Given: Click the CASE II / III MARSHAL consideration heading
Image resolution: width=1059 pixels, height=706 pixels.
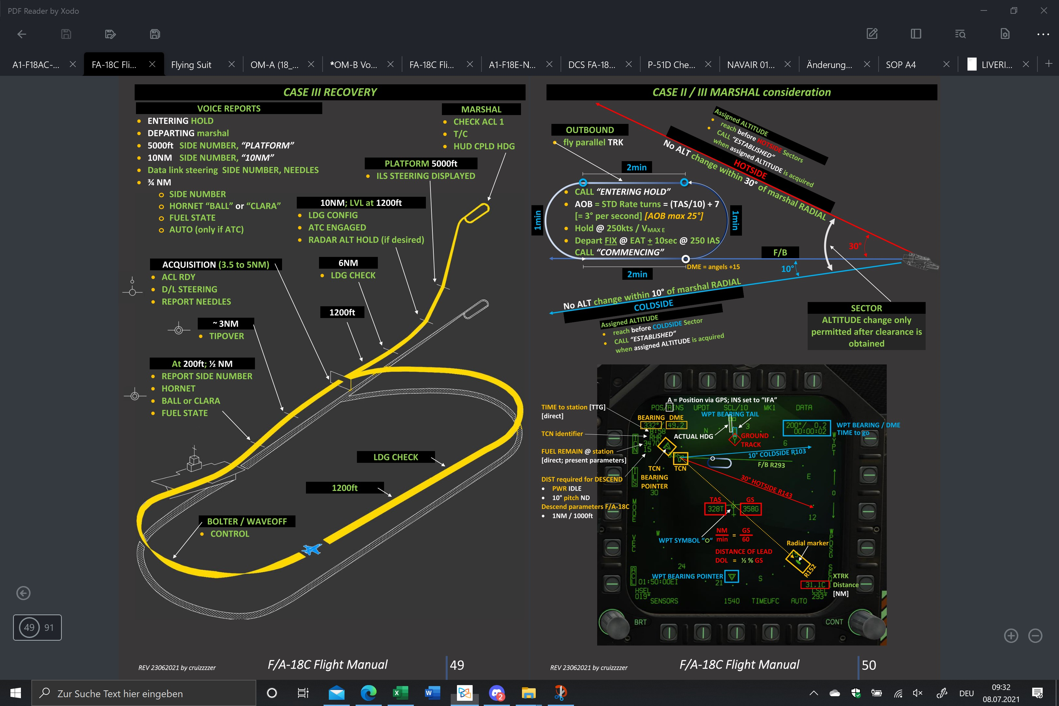Looking at the screenshot, I should click(742, 92).
